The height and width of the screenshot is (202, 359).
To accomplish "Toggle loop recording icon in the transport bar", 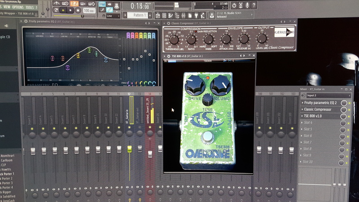I will pyautogui.click(x=92, y=4).
